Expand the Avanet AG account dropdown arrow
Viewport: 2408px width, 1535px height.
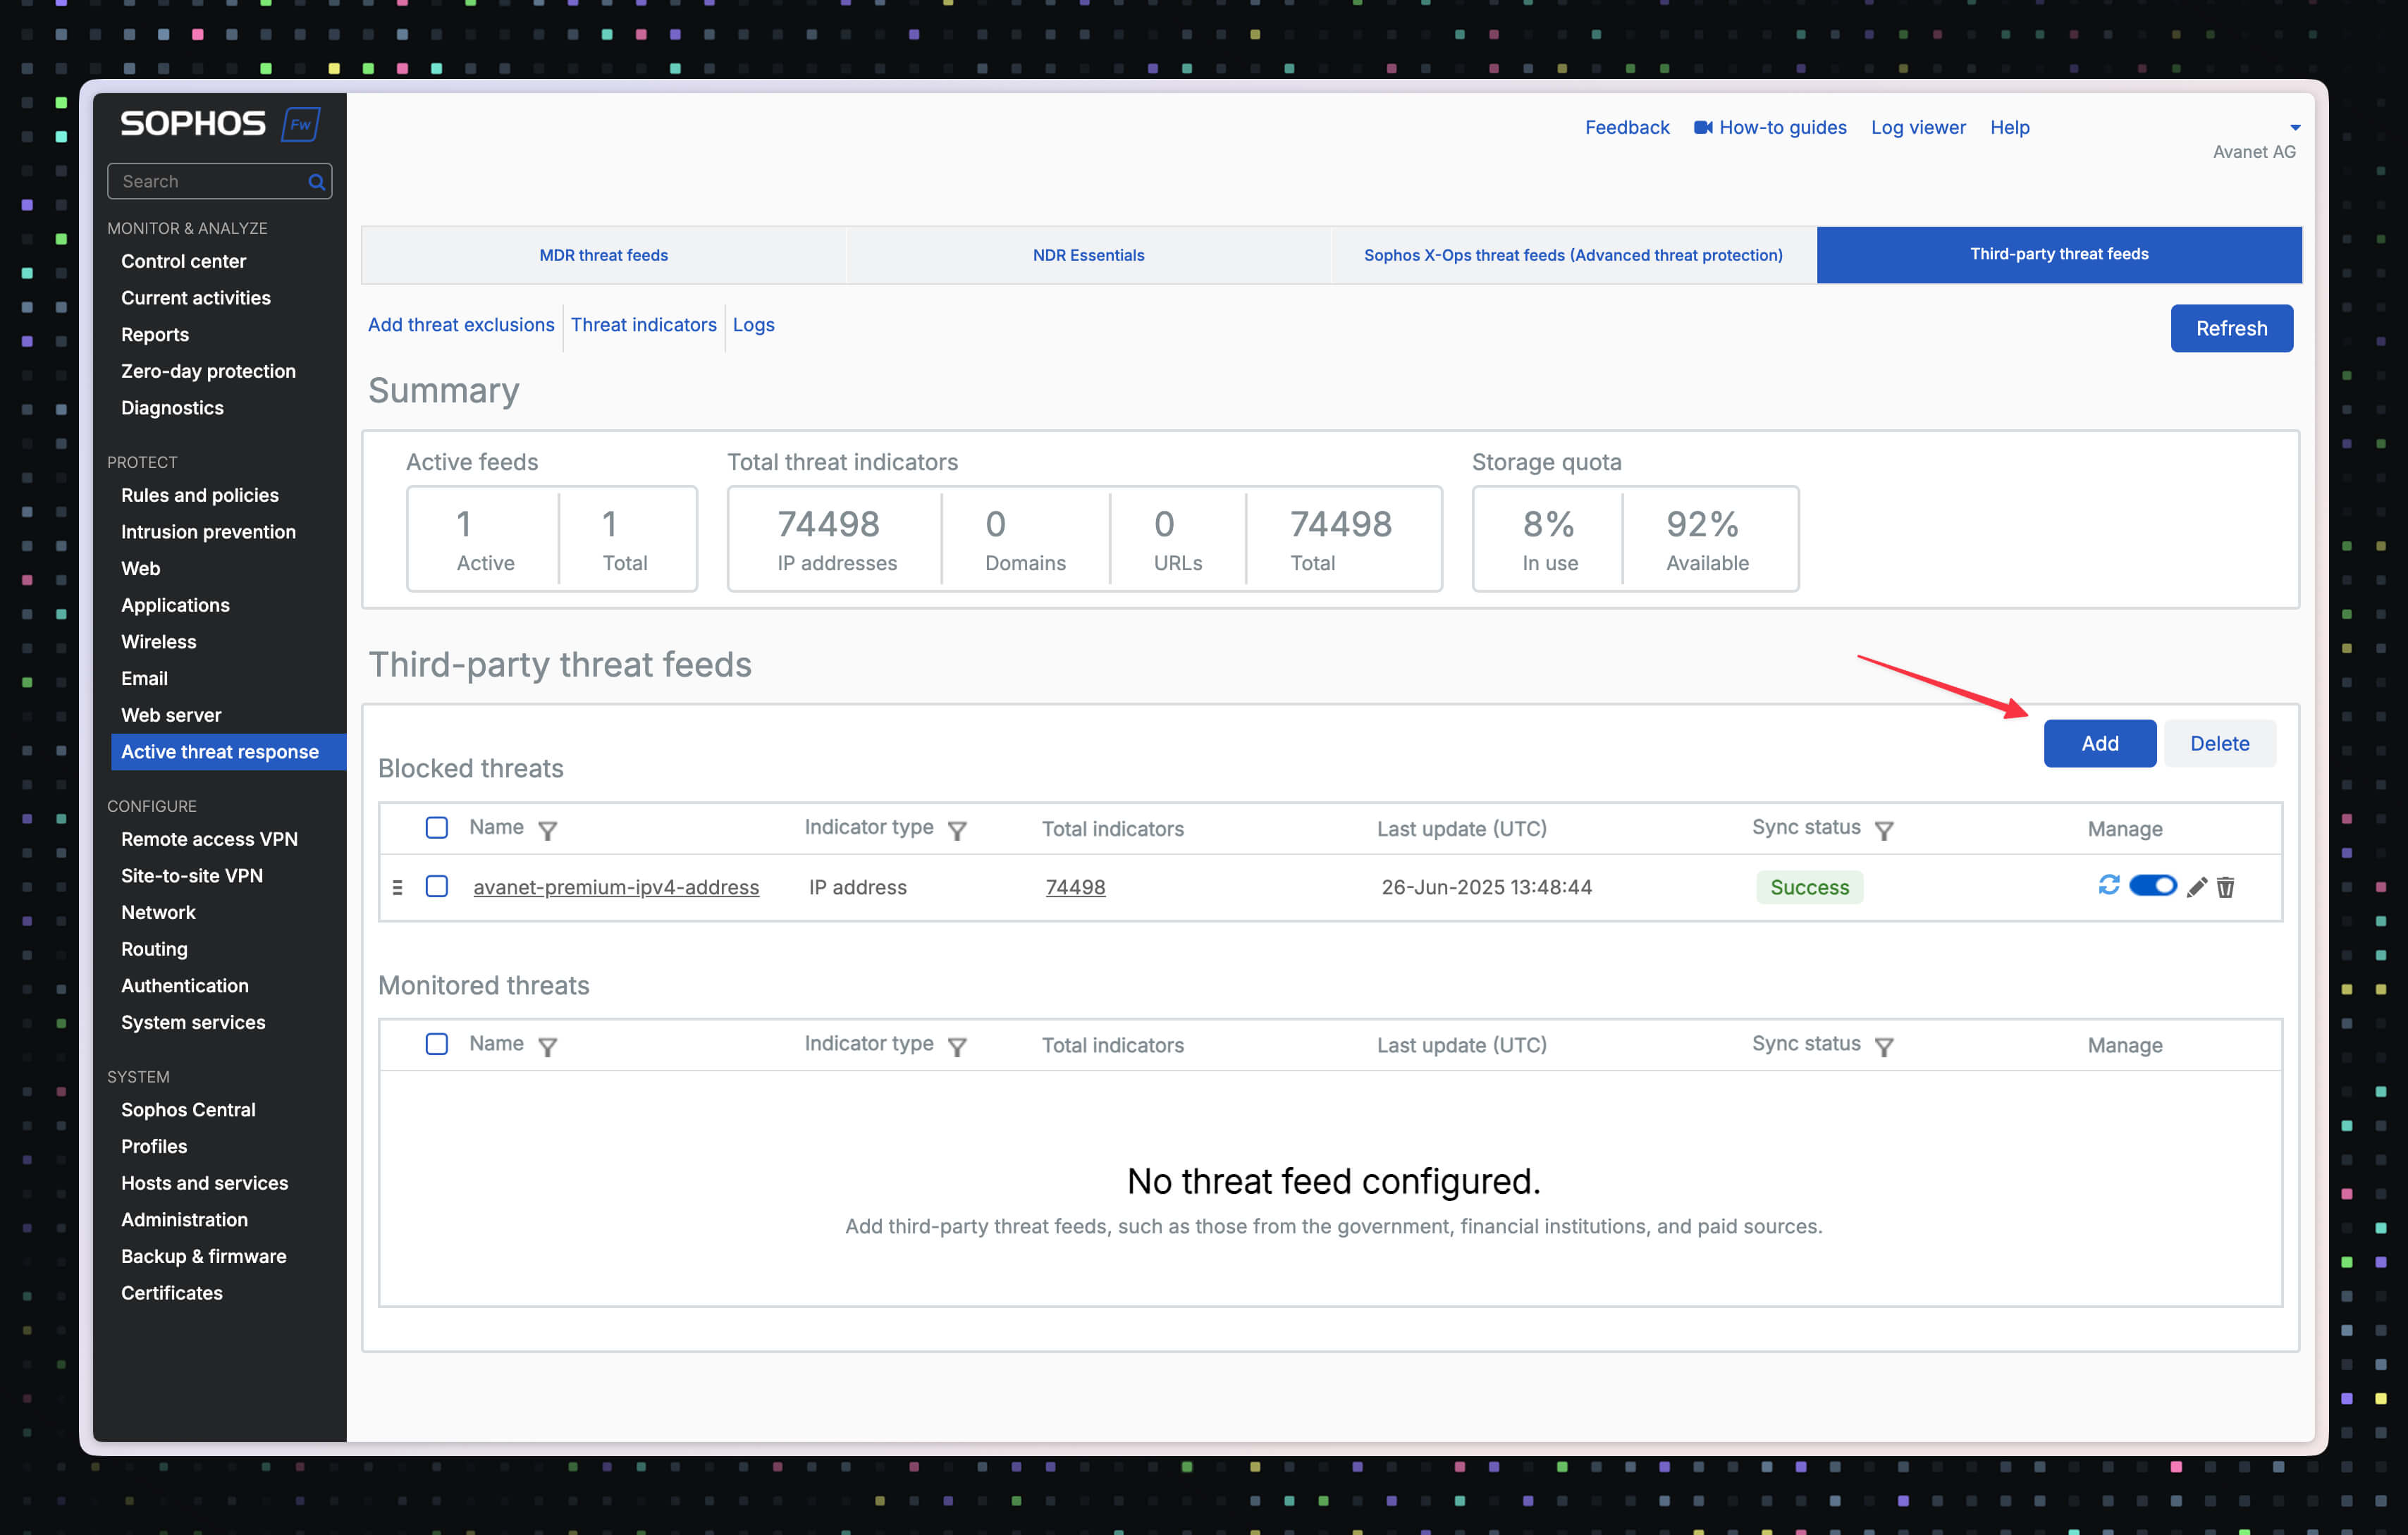click(x=2295, y=127)
